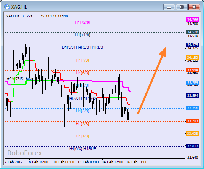Close the XAG,H1 chart window
Viewport: 204px width, 169px height.
pos(194,7)
